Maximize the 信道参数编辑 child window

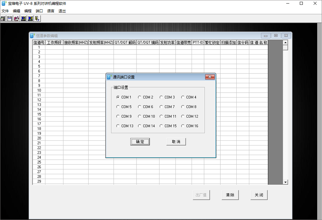276,36
